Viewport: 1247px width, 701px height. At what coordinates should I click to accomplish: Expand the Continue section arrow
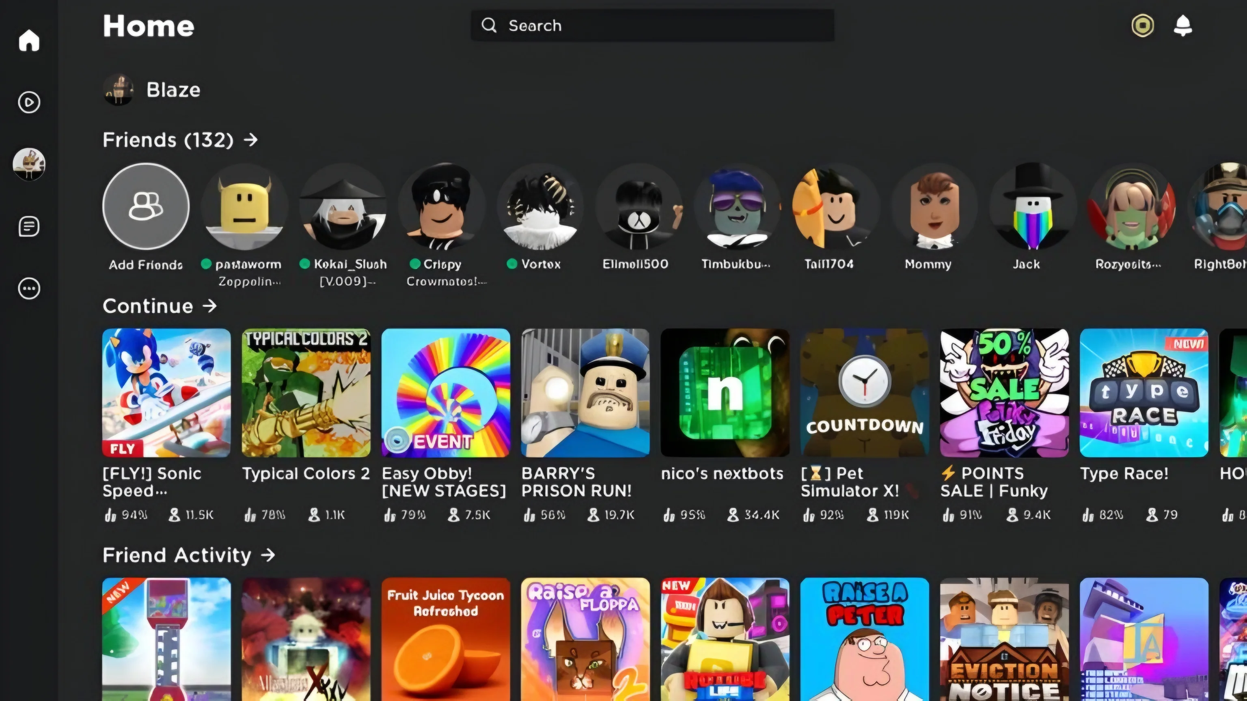[x=210, y=306]
